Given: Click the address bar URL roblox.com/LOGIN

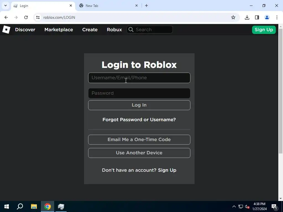Looking at the screenshot, I should (x=59, y=17).
